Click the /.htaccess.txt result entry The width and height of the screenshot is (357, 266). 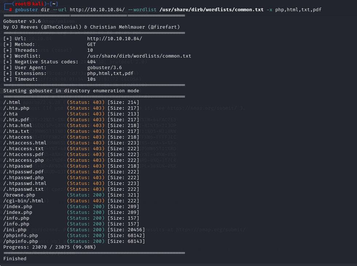point(23,149)
